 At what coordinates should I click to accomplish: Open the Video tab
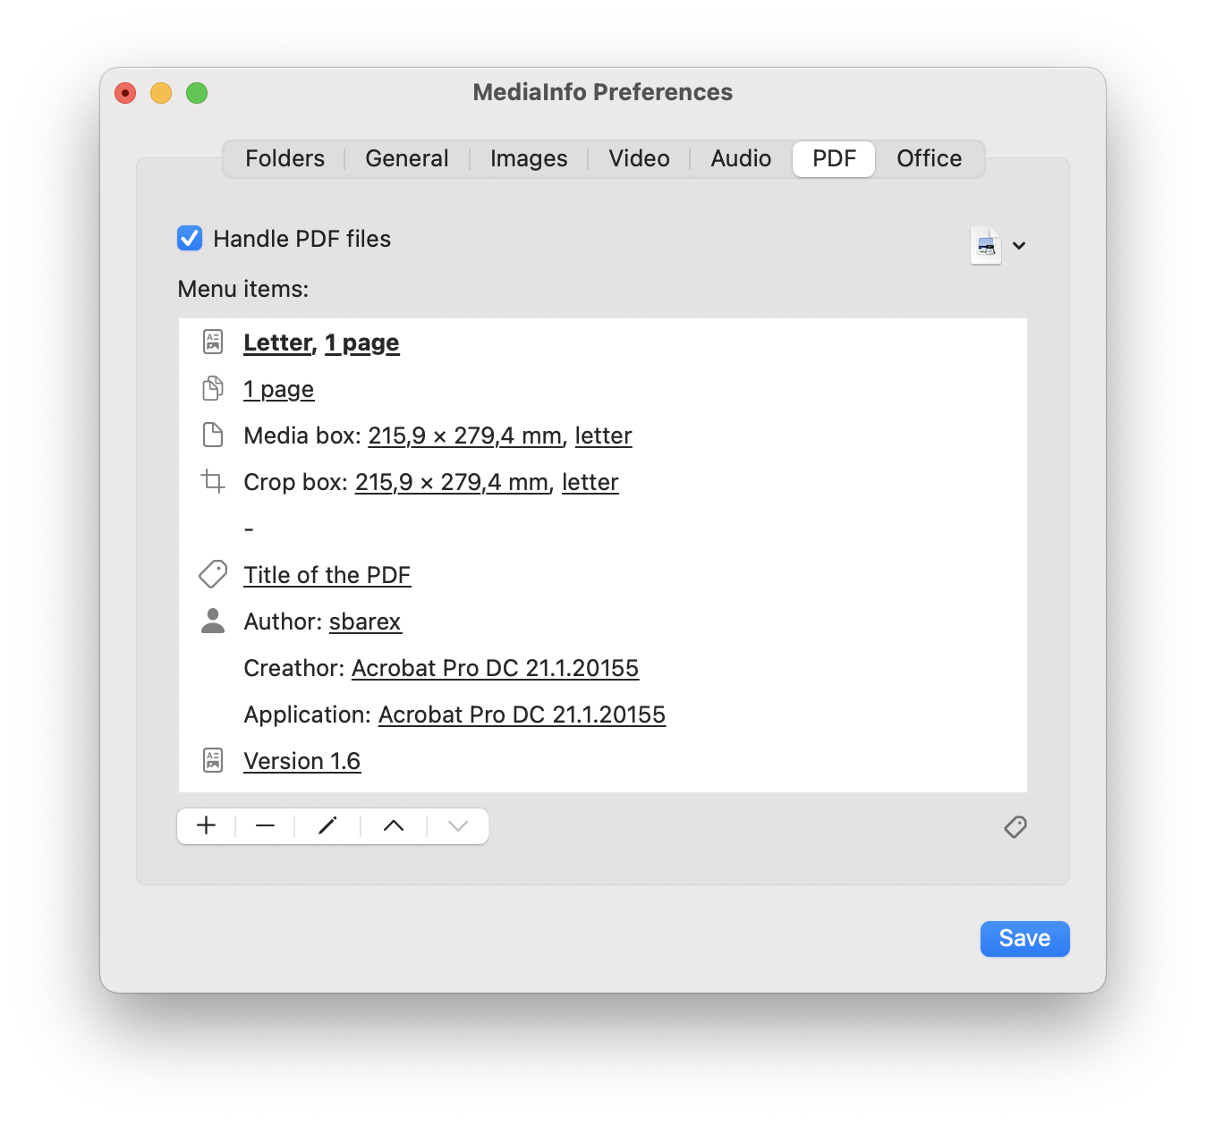click(639, 158)
